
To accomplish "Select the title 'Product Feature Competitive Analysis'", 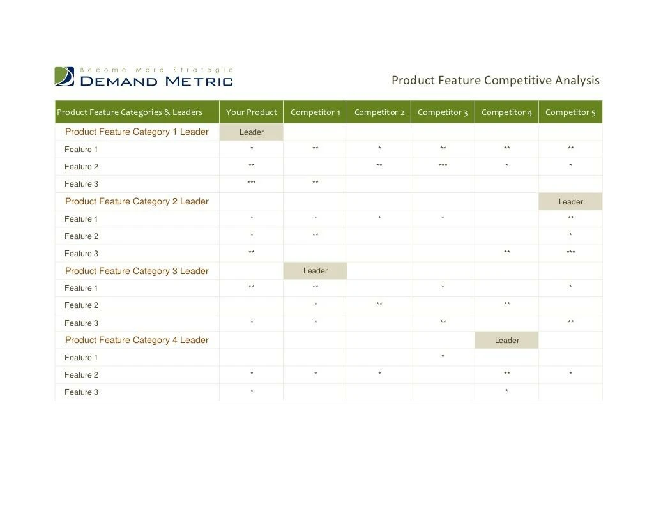I will 495,80.
